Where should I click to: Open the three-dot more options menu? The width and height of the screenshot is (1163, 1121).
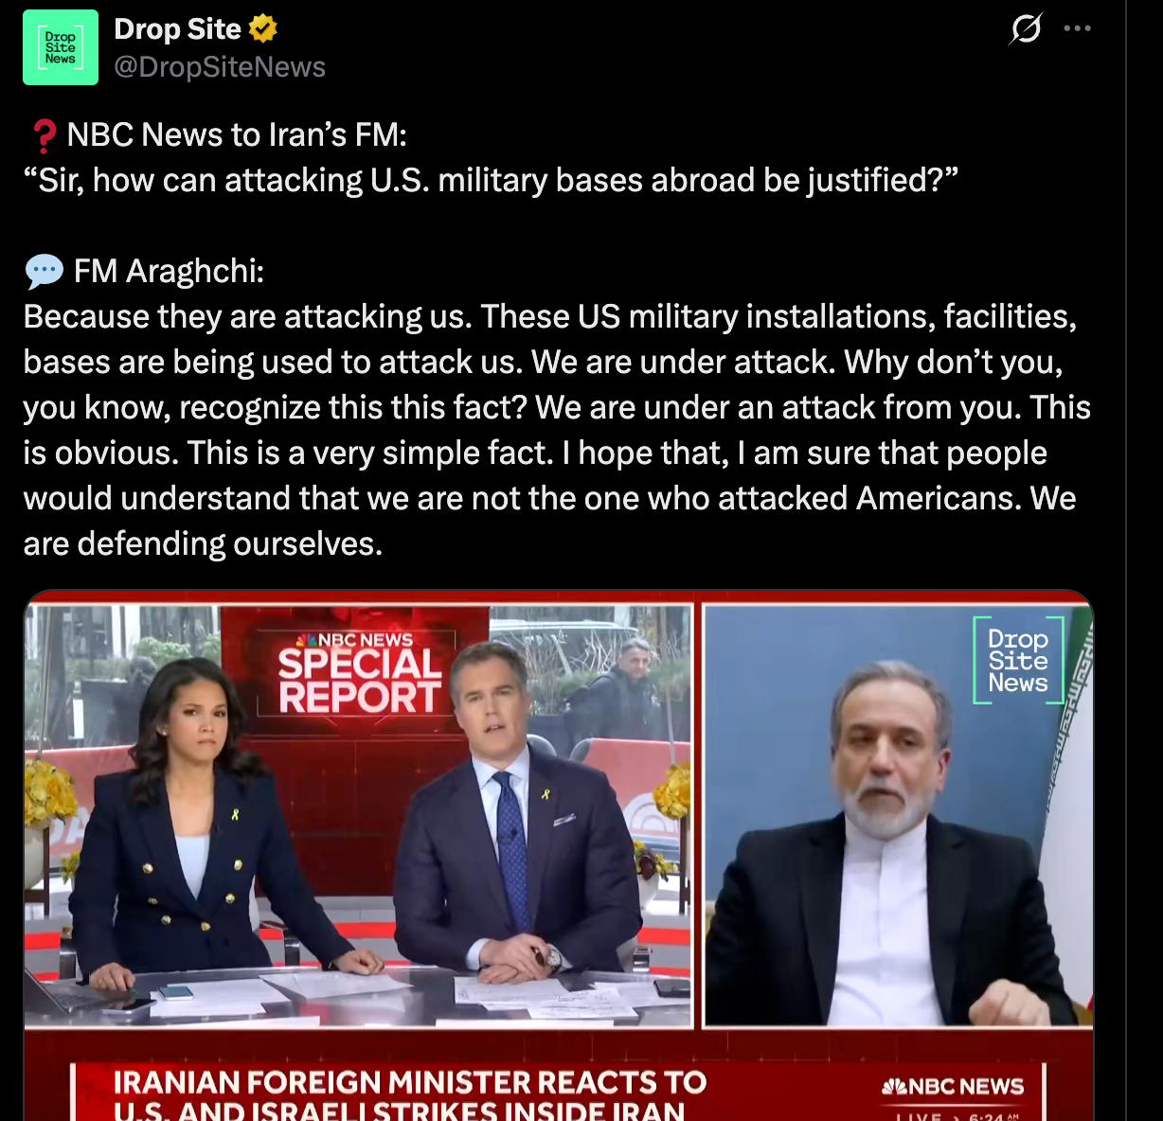tap(1078, 28)
